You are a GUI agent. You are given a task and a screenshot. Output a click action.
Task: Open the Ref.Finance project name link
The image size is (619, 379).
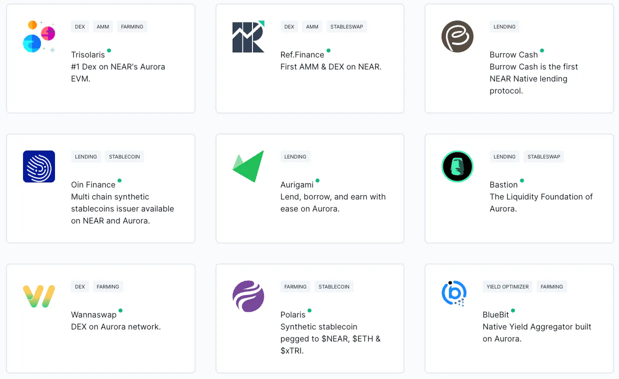click(302, 55)
